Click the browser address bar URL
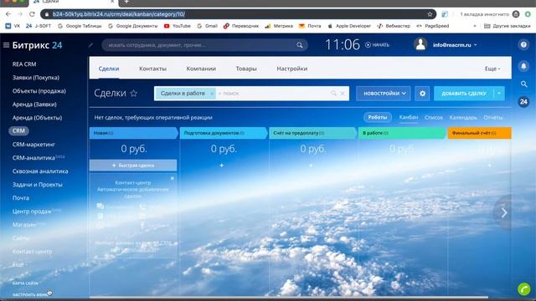The image size is (536, 301). point(119,14)
